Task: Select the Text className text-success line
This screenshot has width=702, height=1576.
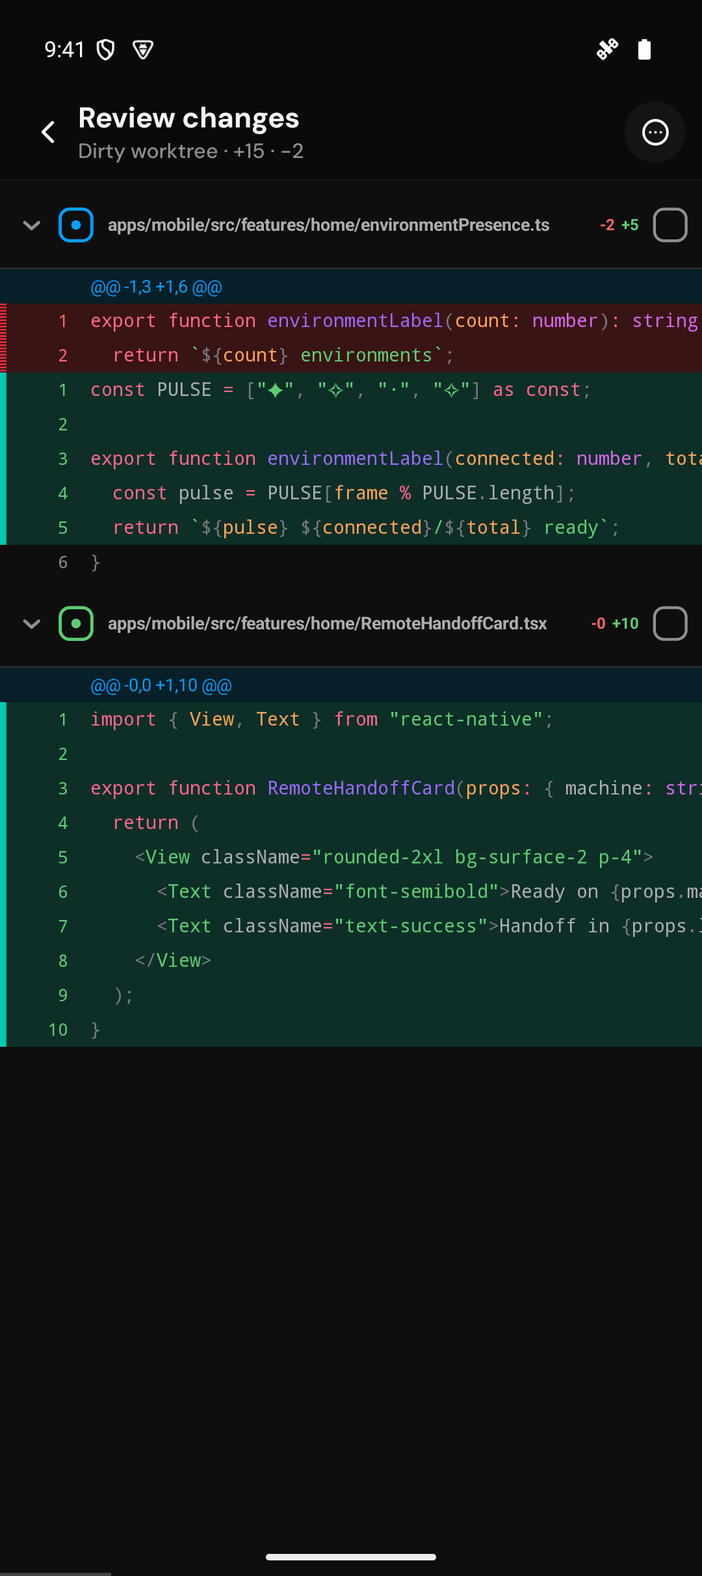Action: click(351, 926)
